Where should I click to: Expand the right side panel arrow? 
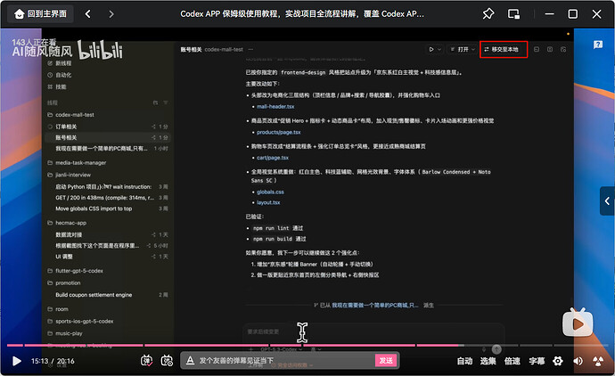[607, 201]
